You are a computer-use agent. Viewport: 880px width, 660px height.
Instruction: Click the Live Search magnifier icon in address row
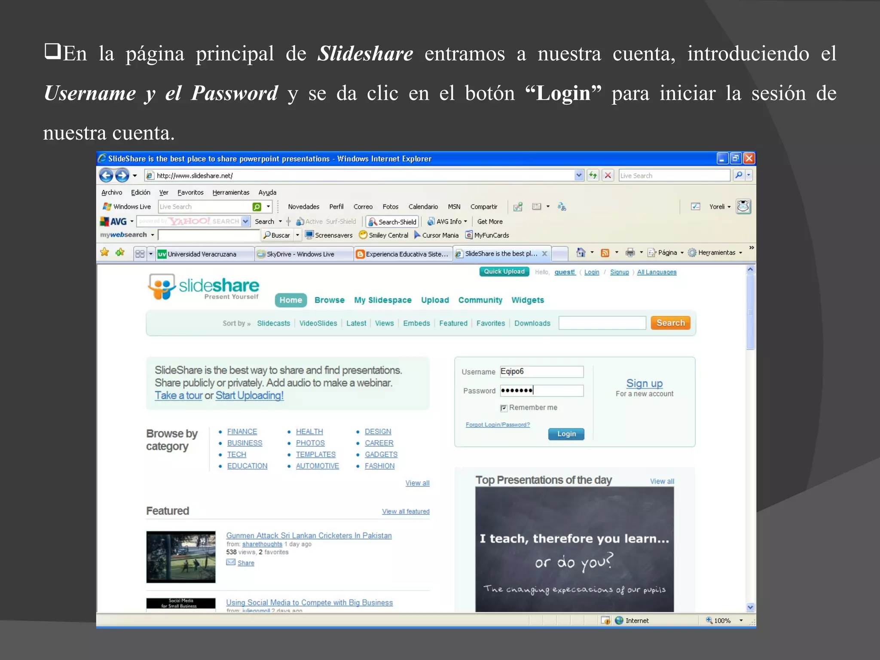739,175
